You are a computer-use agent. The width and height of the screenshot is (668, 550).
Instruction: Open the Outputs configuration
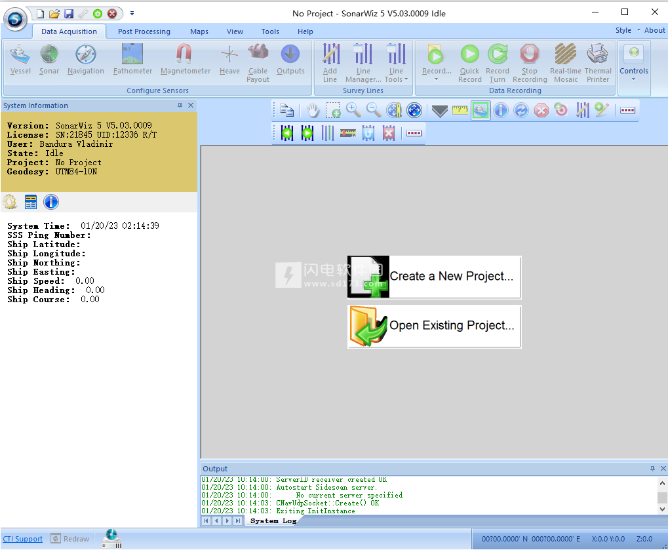pos(290,60)
